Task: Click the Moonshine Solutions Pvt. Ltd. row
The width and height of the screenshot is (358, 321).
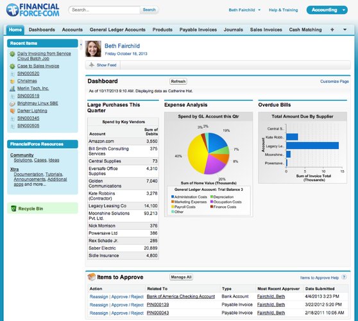Action: pos(123,216)
